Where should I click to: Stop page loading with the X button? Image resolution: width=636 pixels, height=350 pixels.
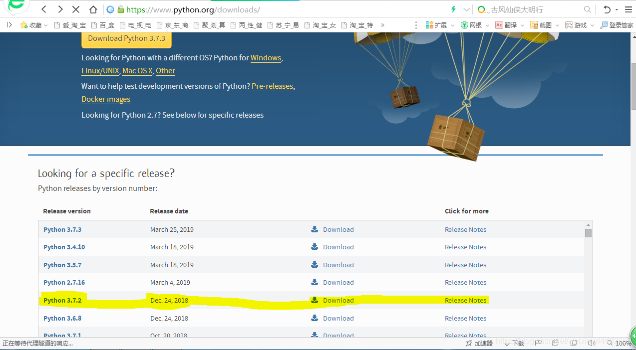(x=76, y=9)
